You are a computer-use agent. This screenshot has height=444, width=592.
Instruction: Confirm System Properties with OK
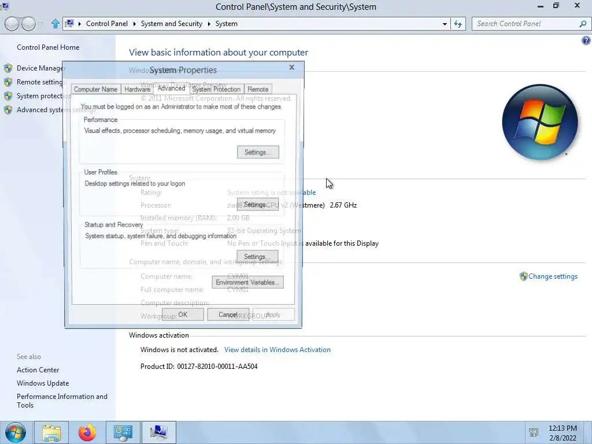[183, 314]
